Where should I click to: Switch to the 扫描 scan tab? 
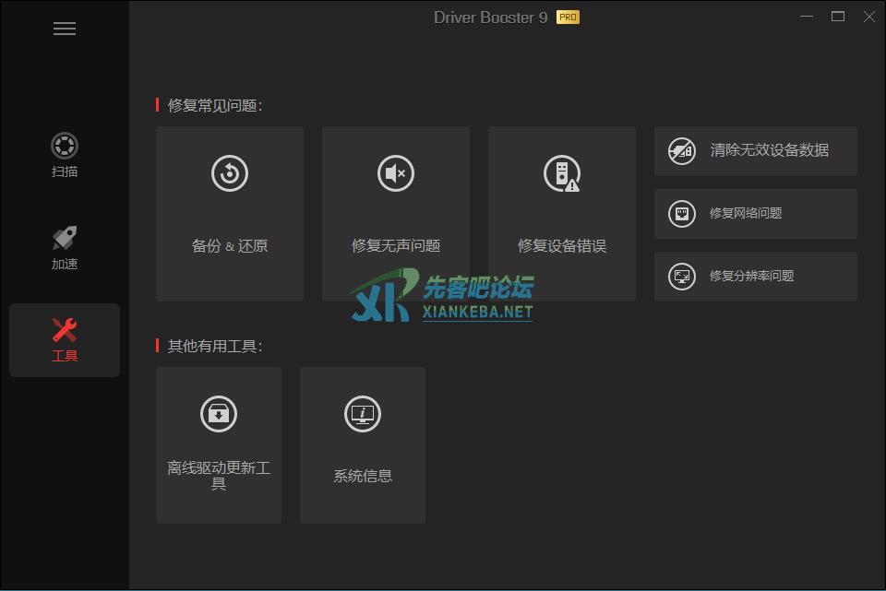coord(65,155)
